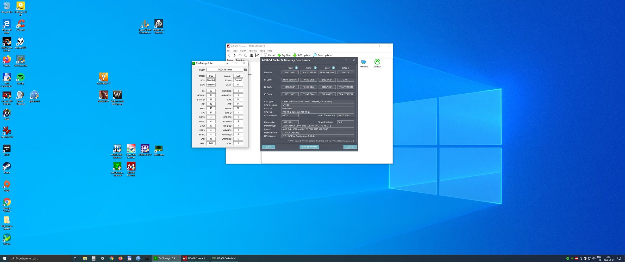Screen dimensions: 625x262
Task: Open File Explorer from the taskbar
Action: (85, 258)
